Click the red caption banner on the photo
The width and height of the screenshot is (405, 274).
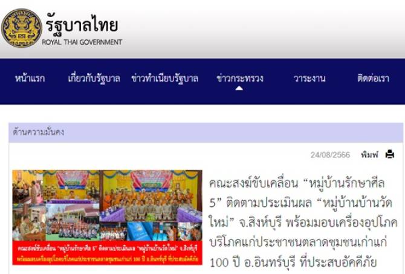(107, 253)
